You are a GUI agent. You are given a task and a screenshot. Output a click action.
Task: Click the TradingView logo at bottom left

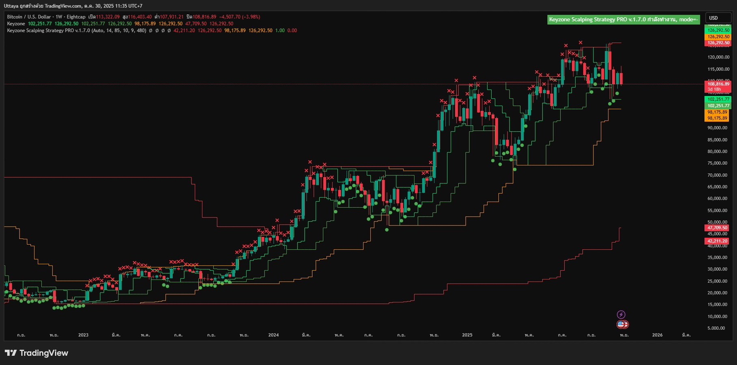click(x=37, y=353)
